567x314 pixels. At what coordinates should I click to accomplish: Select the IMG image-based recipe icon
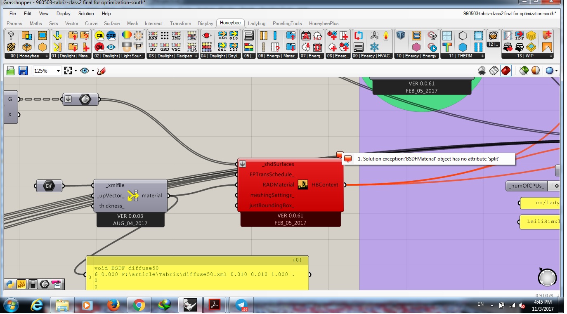pyautogui.click(x=176, y=35)
